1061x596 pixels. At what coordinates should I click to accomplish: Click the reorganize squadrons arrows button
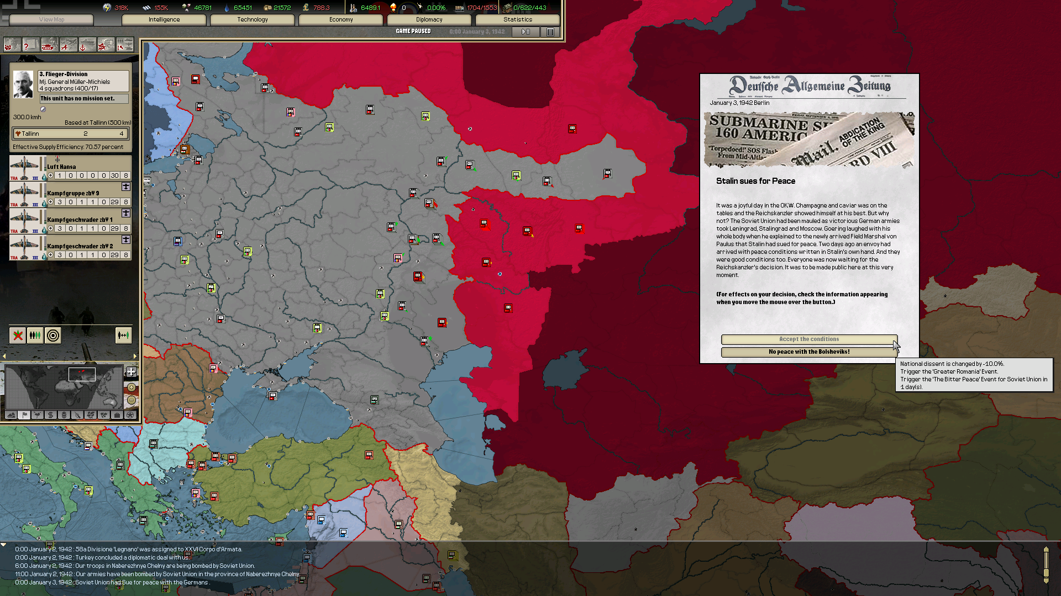point(123,335)
